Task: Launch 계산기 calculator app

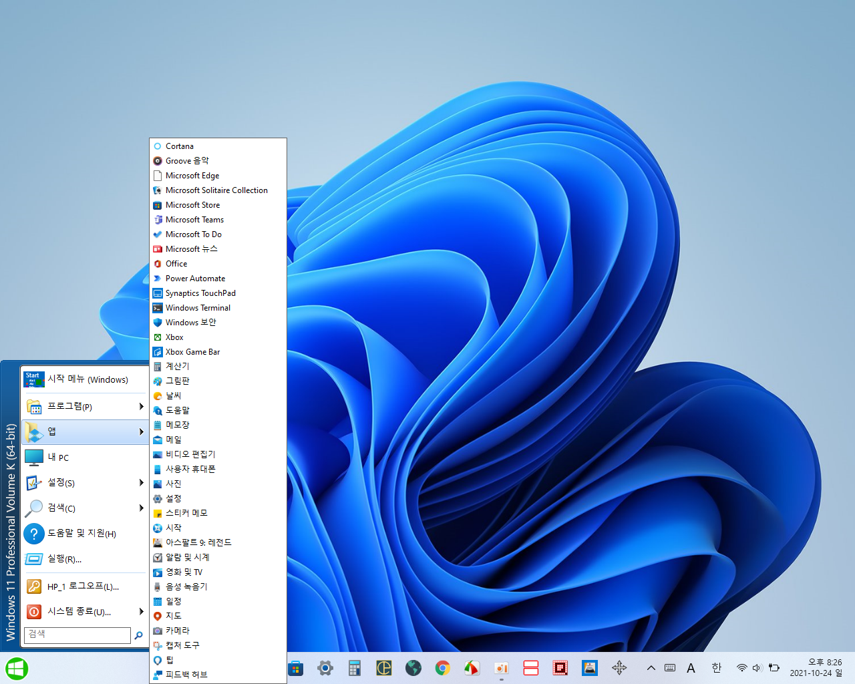Action: (218, 367)
